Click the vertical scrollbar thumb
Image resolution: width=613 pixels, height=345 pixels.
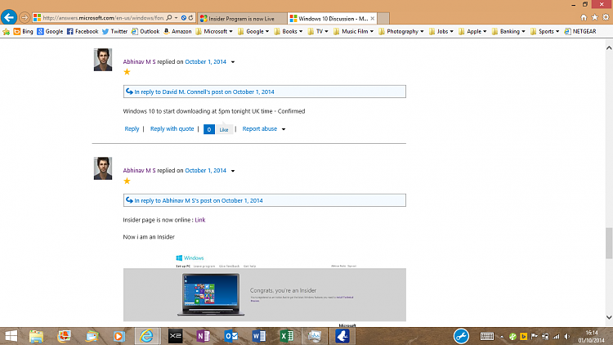(609, 243)
